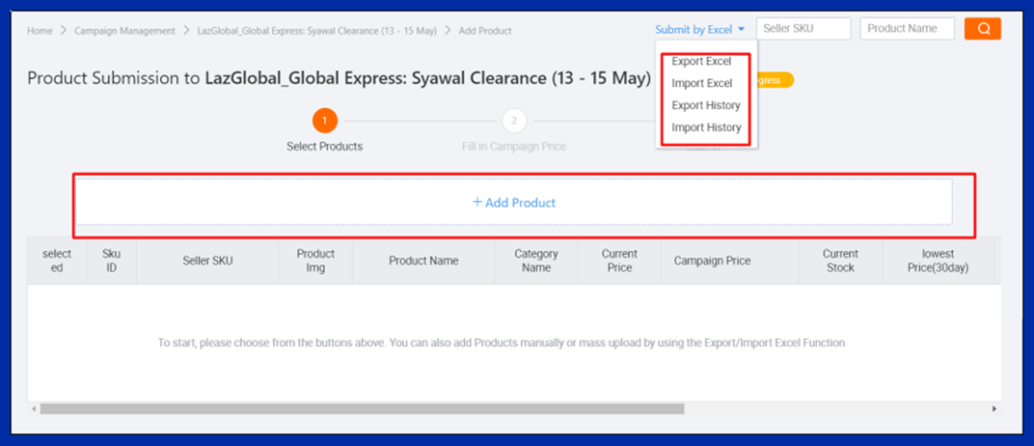The width and height of the screenshot is (1034, 446).
Task: Click the Category Name column header
Action: 536,261
